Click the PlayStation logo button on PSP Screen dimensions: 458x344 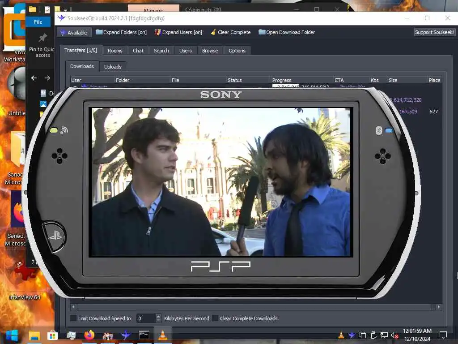(x=55, y=236)
